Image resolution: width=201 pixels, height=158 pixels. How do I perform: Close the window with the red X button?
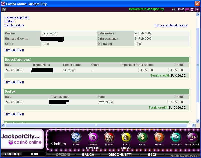click(197, 4)
